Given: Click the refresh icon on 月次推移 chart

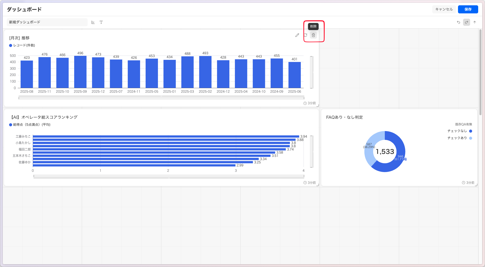Looking at the screenshot, I should click(x=305, y=35).
